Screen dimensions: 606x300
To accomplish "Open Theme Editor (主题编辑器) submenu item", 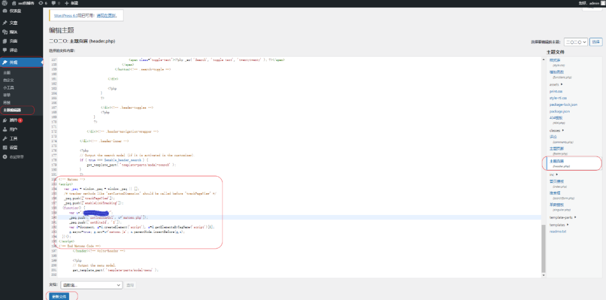I will pyautogui.click(x=12, y=110).
